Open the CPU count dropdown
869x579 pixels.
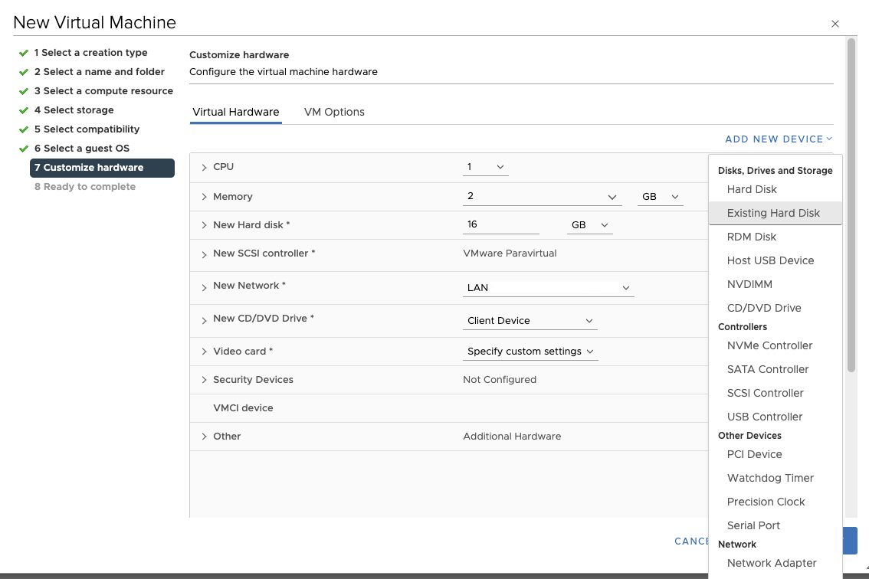(x=486, y=167)
